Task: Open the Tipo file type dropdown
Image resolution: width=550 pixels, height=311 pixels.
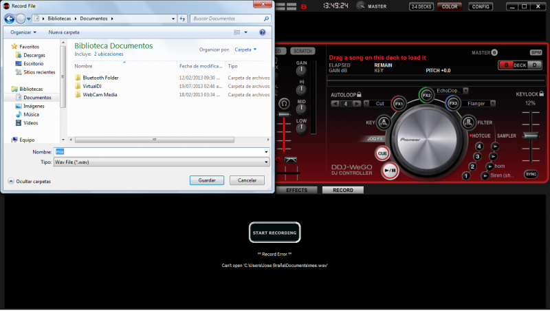Action: point(266,162)
